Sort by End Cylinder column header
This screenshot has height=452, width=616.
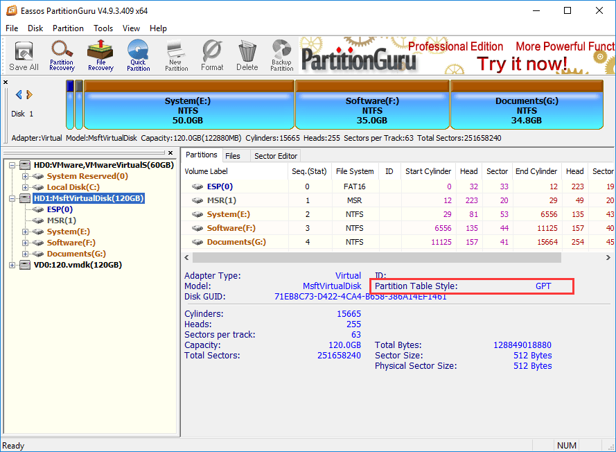click(x=536, y=171)
